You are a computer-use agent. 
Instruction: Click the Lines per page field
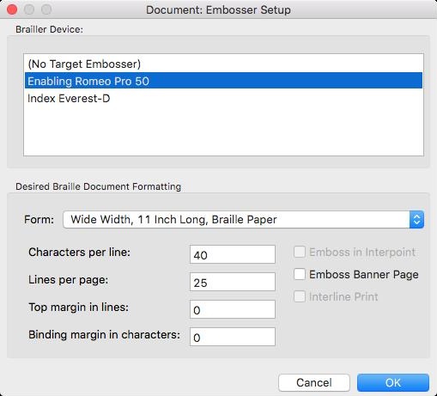pos(233,282)
